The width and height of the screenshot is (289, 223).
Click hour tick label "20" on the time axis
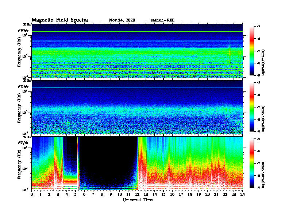coord(208,194)
